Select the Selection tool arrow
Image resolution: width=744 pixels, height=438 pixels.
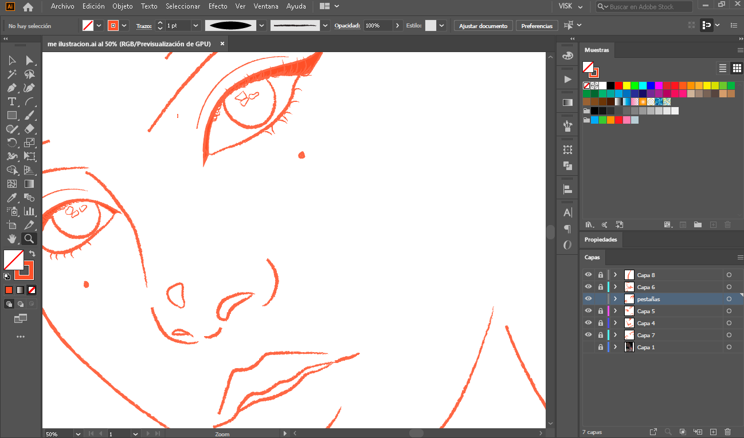click(x=12, y=60)
